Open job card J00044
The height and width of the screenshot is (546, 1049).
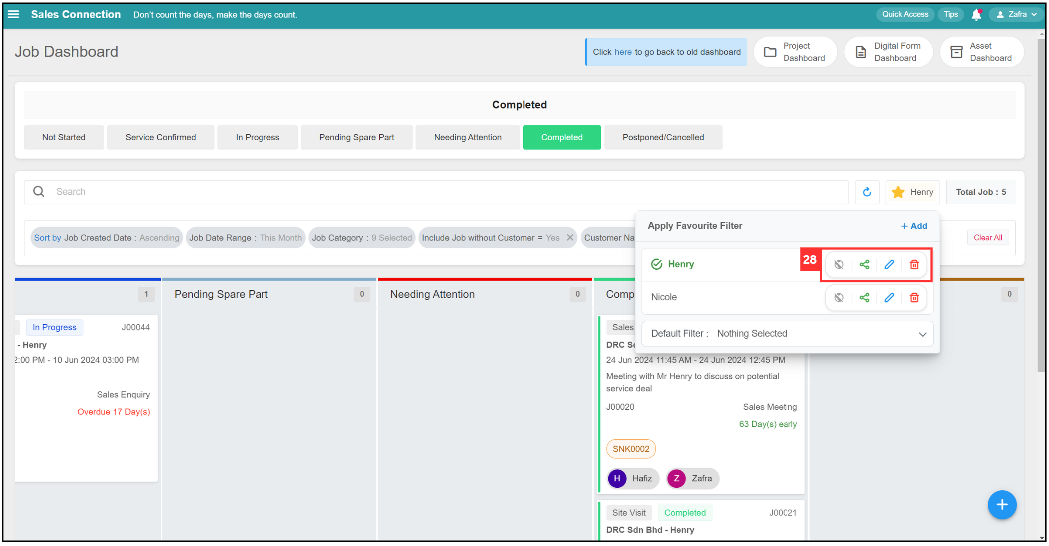pyautogui.click(x=86, y=397)
